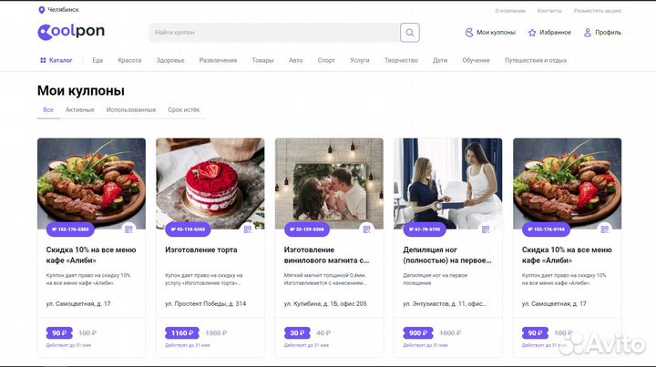656x367 pixels.
Task: Switch to the Использованные tab
Action: [131, 110]
